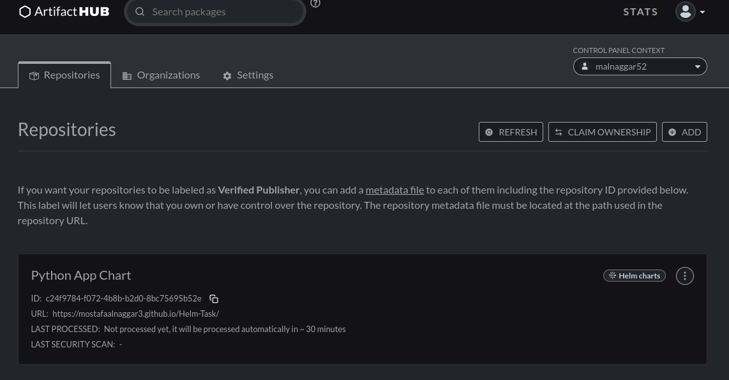Copy the repository ID to clipboard

pyautogui.click(x=214, y=299)
